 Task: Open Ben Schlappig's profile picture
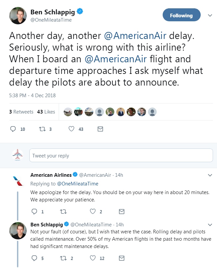click(18, 15)
